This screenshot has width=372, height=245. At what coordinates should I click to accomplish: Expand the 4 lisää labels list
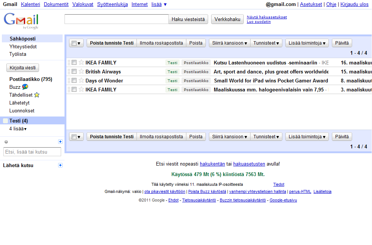coord(18,129)
